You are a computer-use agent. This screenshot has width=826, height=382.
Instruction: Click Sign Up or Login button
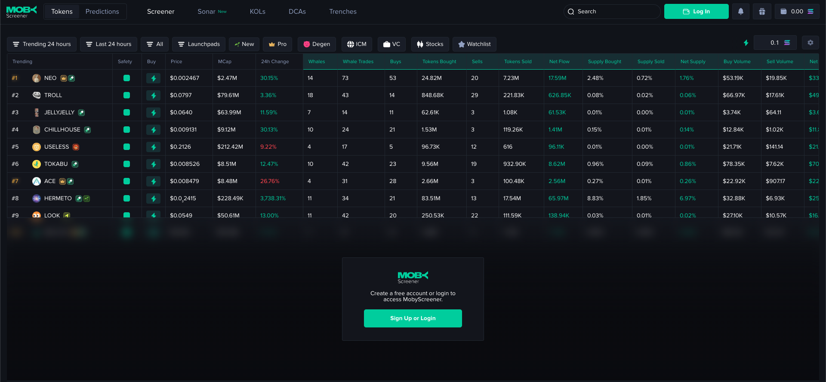pyautogui.click(x=413, y=318)
